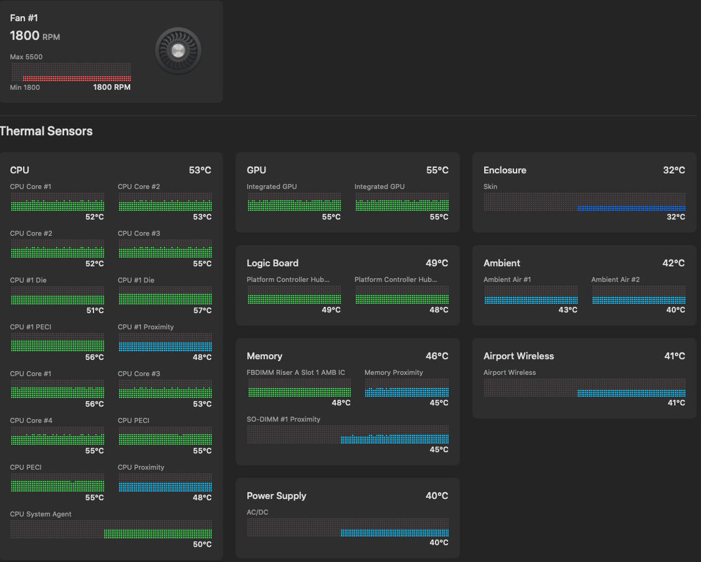
Task: Select the Ambient Air #1 graph
Action: (x=531, y=295)
